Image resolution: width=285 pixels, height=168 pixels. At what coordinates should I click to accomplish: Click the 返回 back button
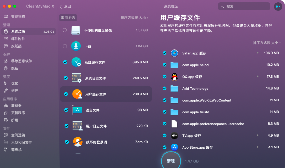click(x=65, y=6)
